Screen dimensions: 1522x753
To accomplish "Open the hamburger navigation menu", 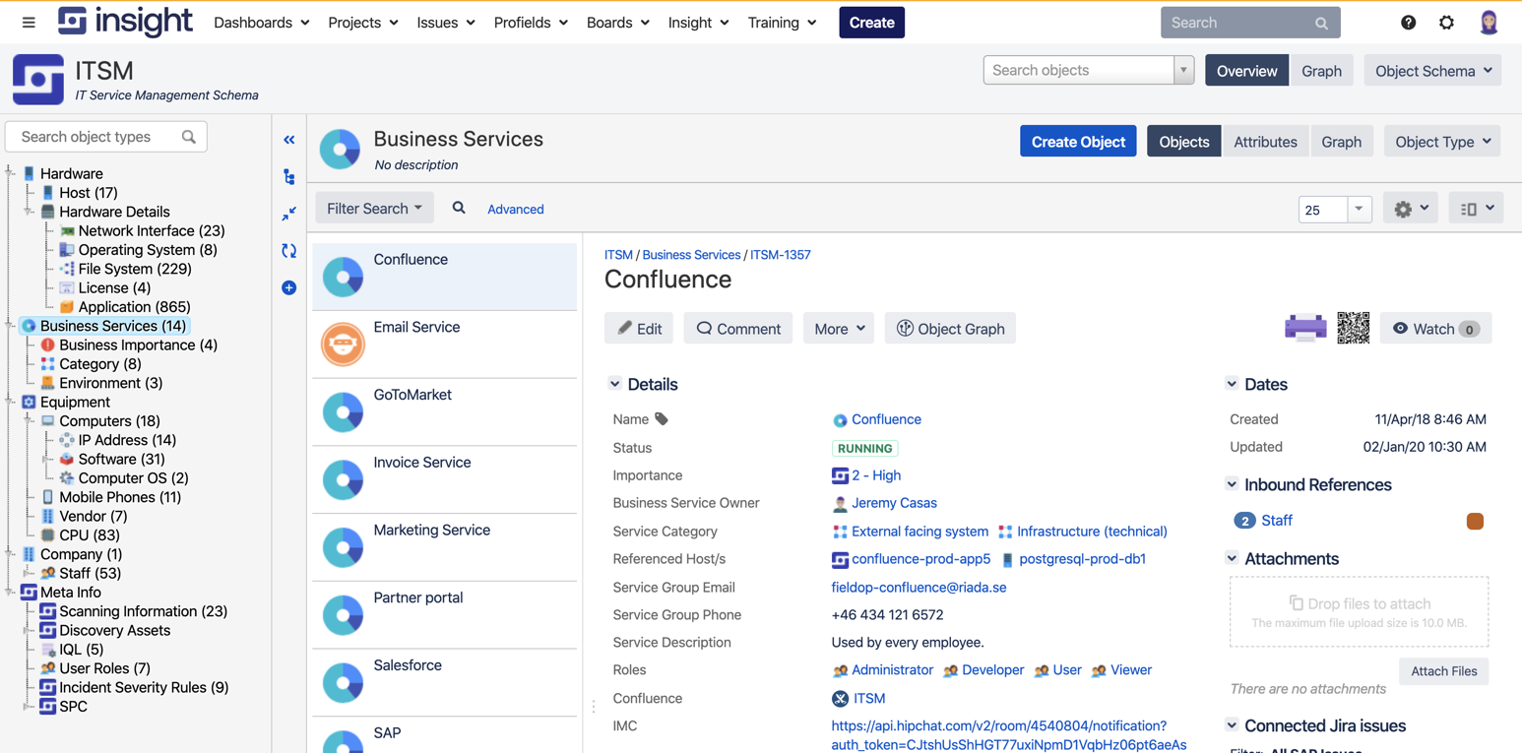I will 29,23.
